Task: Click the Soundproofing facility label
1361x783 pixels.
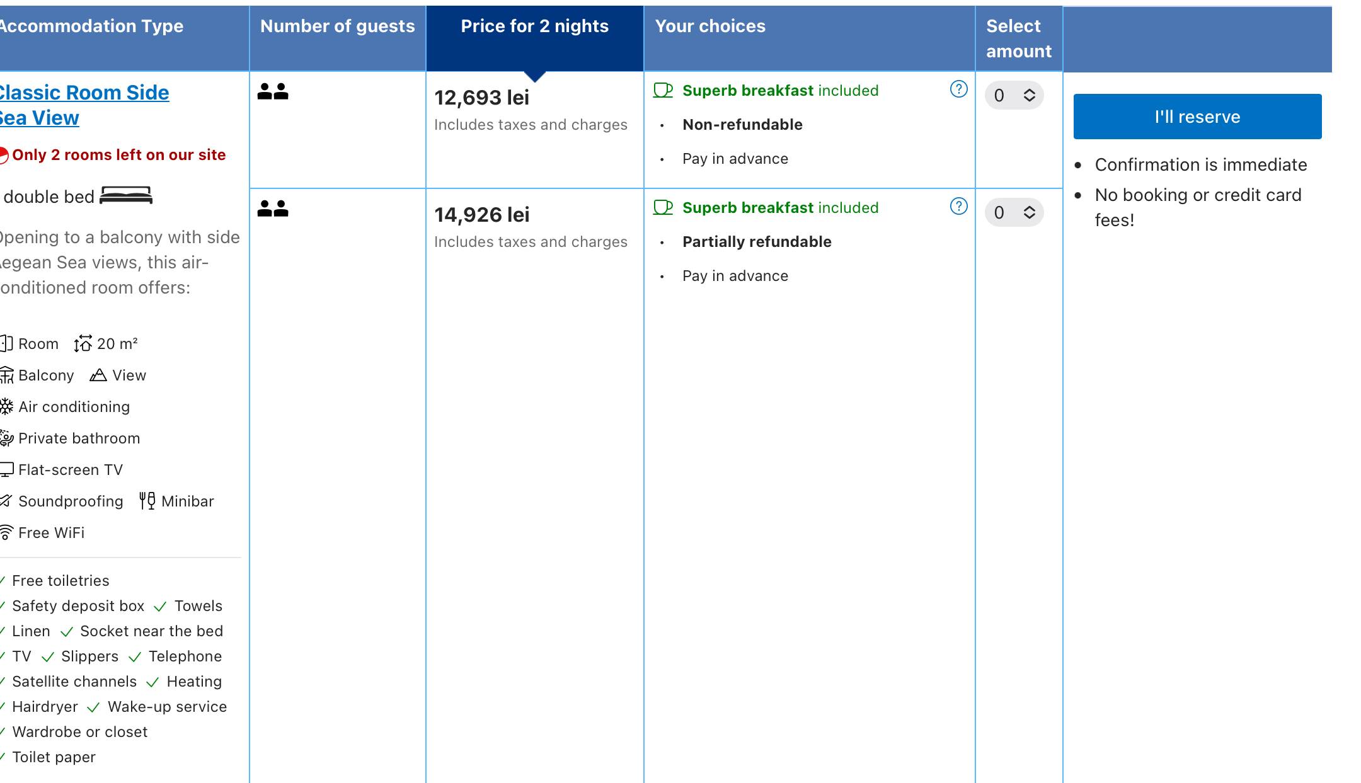Action: (x=71, y=501)
